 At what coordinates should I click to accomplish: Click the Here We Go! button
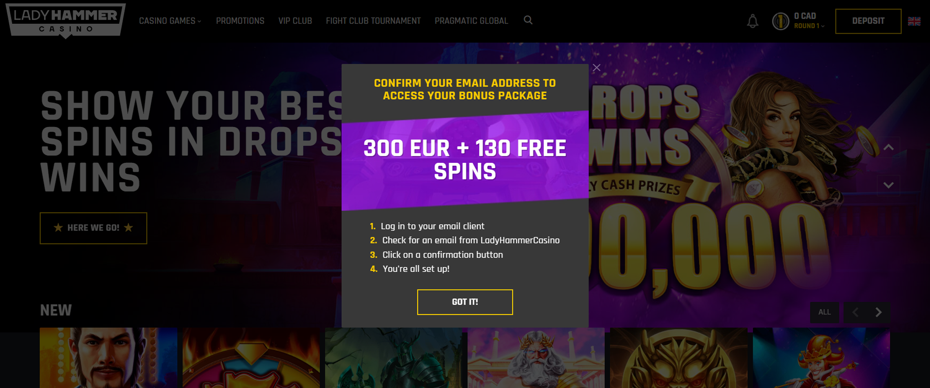tap(93, 228)
